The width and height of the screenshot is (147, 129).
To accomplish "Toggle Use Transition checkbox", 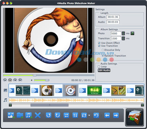I will (99, 46).
